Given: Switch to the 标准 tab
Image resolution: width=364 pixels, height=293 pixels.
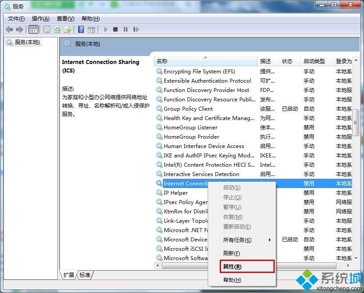Looking at the screenshot, I should tap(85, 275).
